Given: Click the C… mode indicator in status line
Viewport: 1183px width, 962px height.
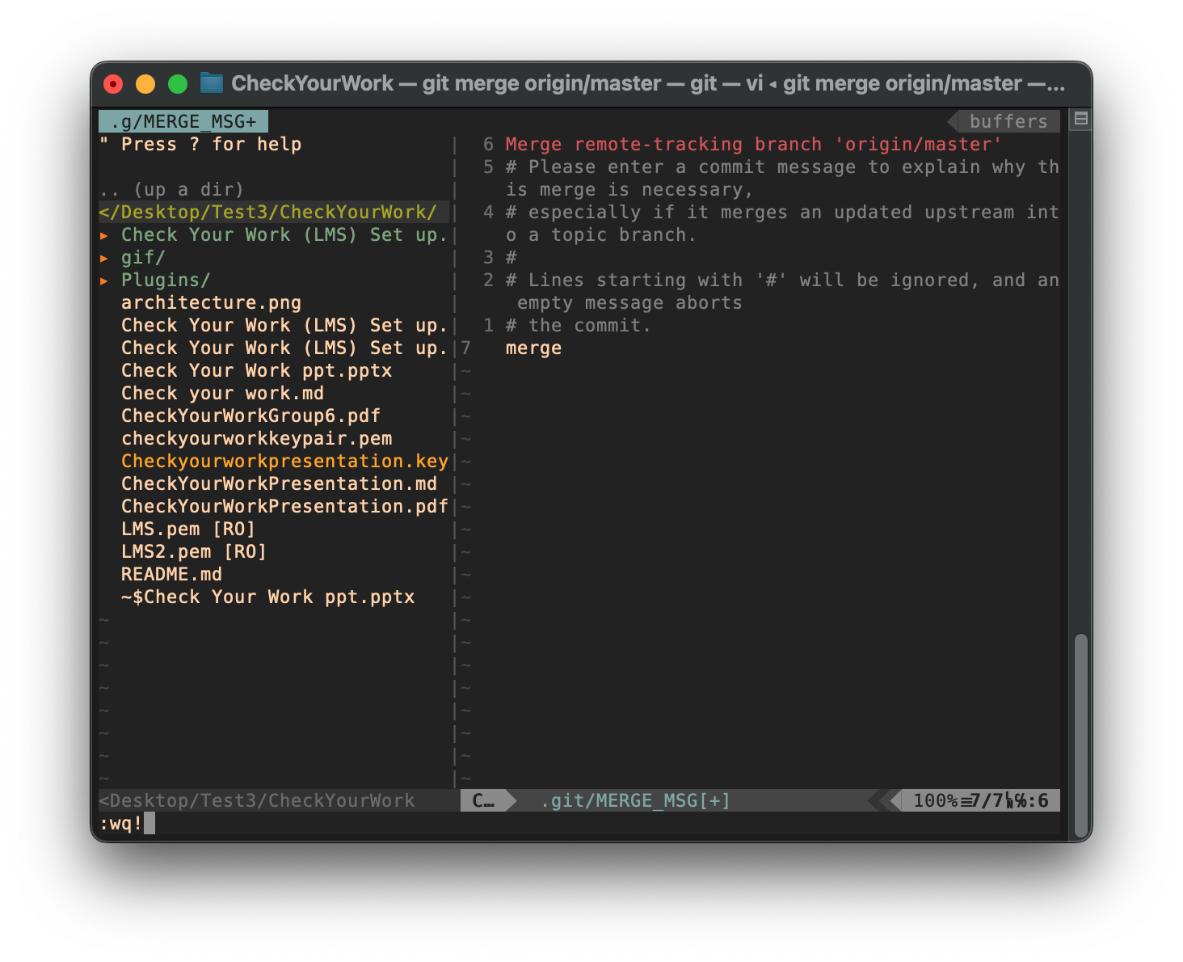Looking at the screenshot, I should (483, 800).
